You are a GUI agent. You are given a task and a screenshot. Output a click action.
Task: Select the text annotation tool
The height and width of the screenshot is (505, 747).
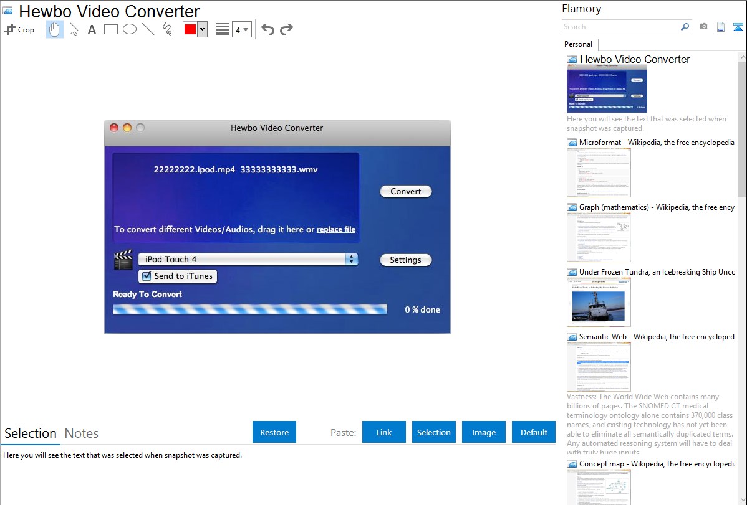pyautogui.click(x=92, y=29)
